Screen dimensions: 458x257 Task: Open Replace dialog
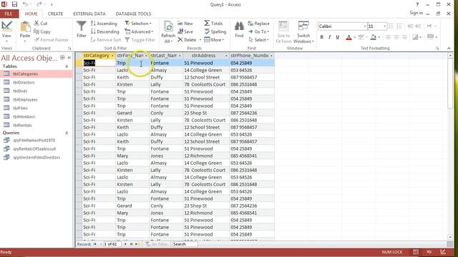[x=258, y=24]
